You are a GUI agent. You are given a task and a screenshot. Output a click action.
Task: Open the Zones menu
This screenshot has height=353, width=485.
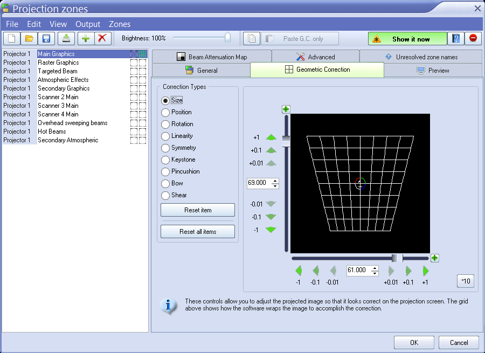120,24
